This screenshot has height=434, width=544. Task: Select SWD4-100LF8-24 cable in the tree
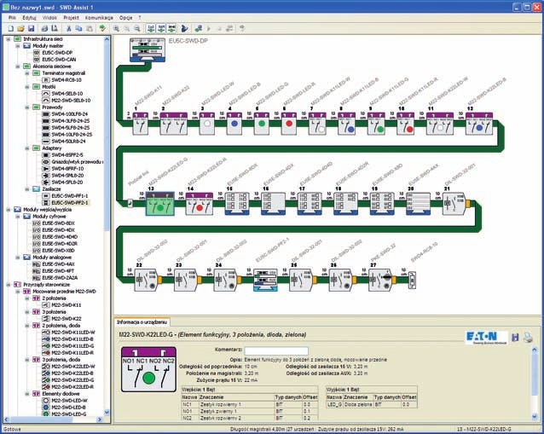[x=69, y=114]
